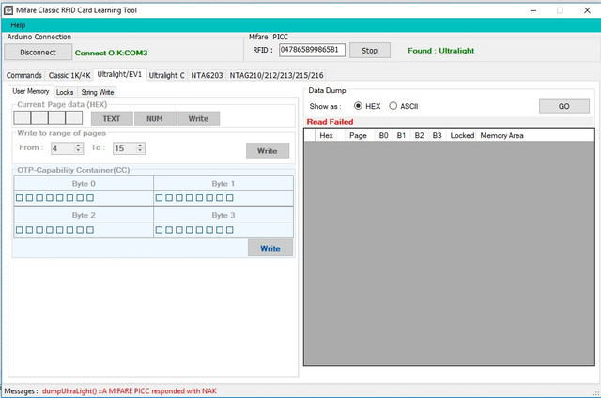This screenshot has width=601, height=398.
Task: Open the Classic 1K/4K tab
Action: click(69, 75)
